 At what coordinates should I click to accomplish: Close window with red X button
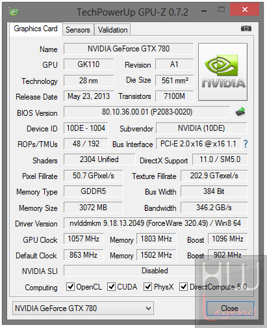tap(245, 9)
